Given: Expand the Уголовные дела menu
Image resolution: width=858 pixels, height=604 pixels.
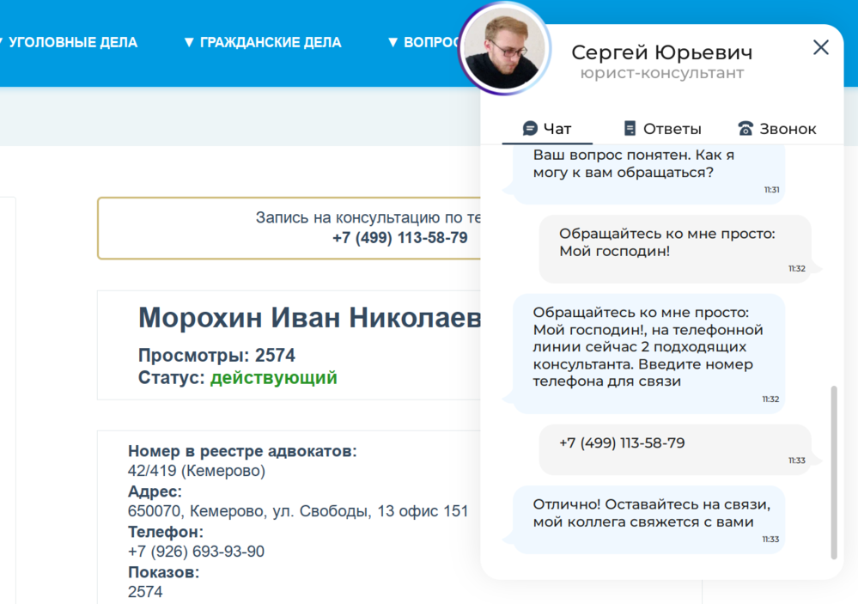Looking at the screenshot, I should click(69, 42).
